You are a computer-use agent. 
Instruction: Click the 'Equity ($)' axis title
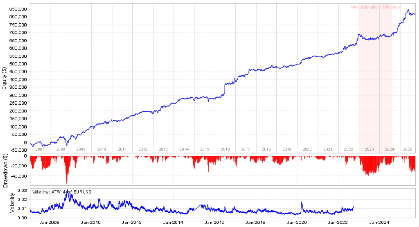coord(4,78)
